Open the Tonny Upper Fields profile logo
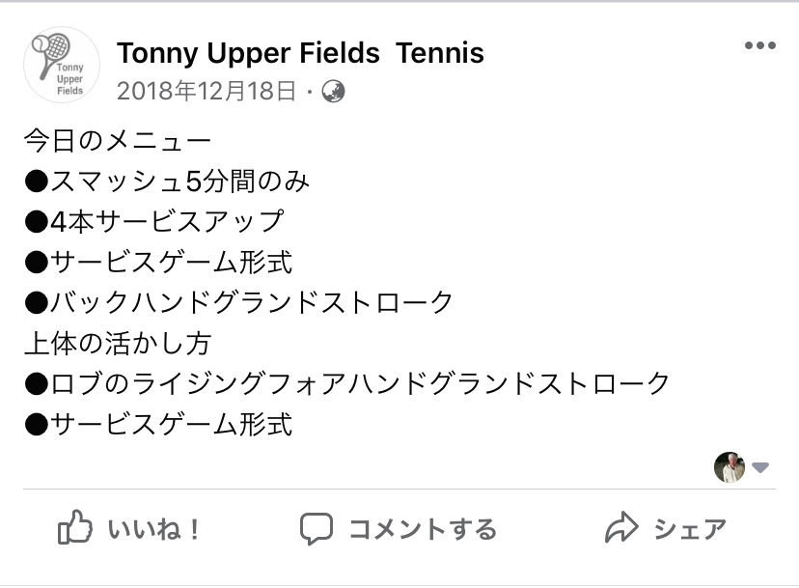Image resolution: width=799 pixels, height=588 pixels. (61, 65)
